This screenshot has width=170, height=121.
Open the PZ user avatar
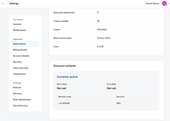(x=164, y=4)
